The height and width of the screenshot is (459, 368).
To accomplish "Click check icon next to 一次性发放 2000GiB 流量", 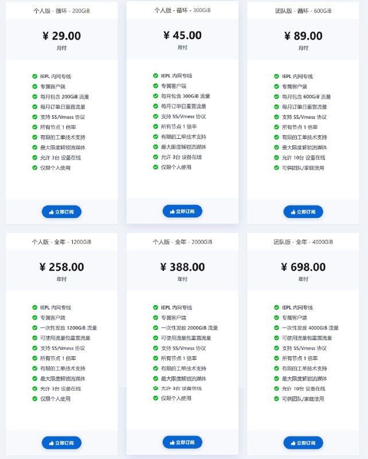I will pos(155,328).
